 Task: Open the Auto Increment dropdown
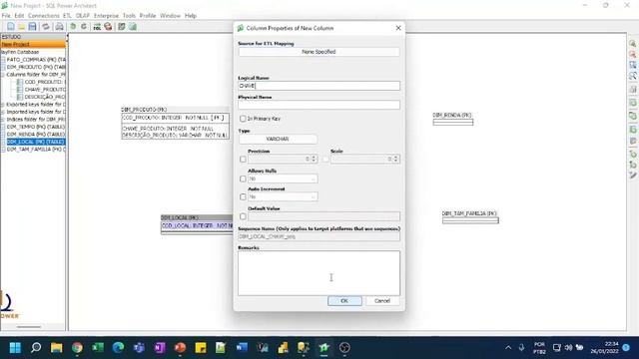click(283, 197)
